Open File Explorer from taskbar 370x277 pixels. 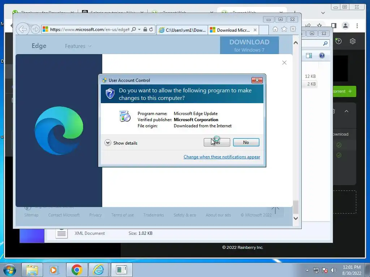point(32,270)
